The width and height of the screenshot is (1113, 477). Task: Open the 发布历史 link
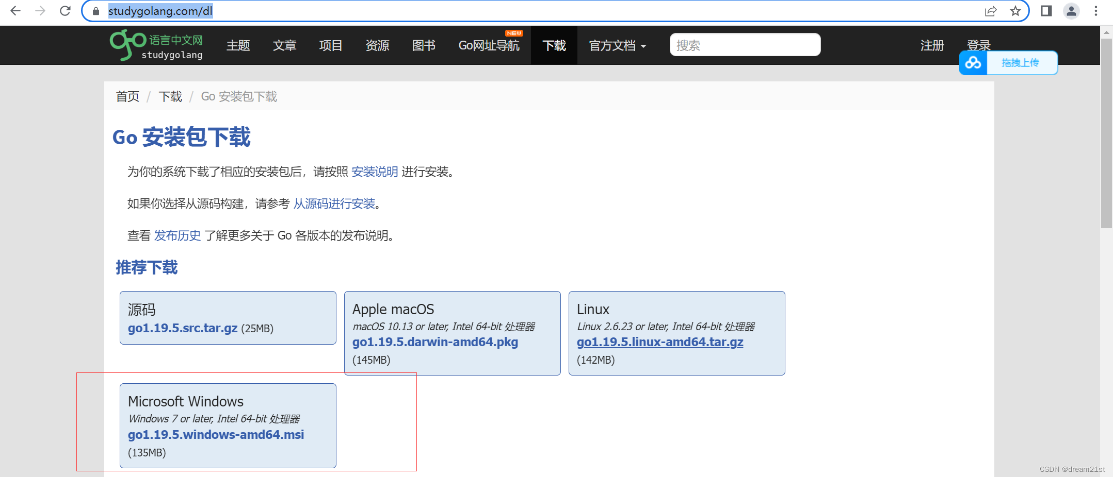(178, 235)
